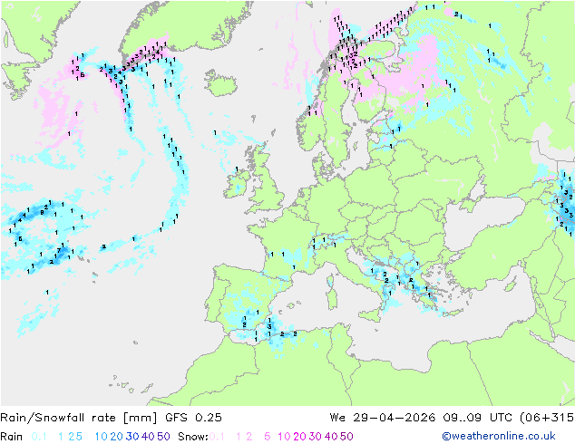Select the Snow legend 50 value

point(346,437)
